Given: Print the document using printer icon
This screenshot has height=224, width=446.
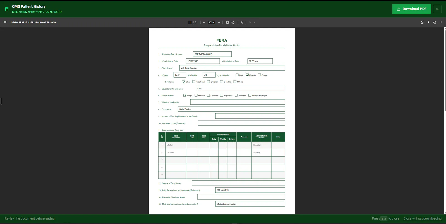Looking at the screenshot, I should click(435, 22).
